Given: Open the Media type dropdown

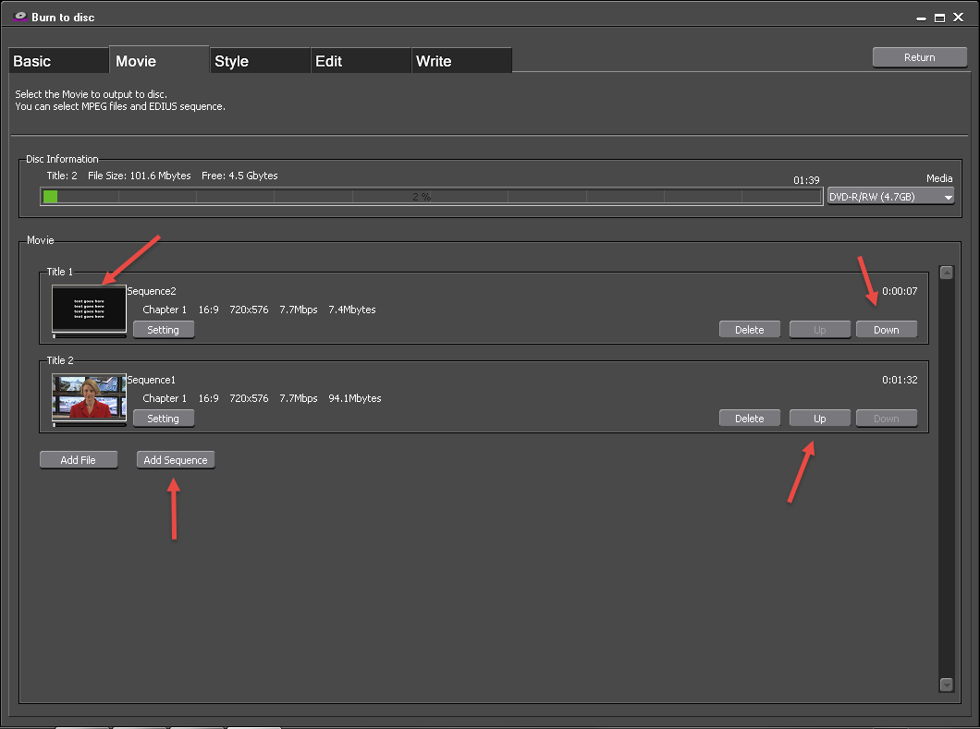Looking at the screenshot, I should point(890,197).
